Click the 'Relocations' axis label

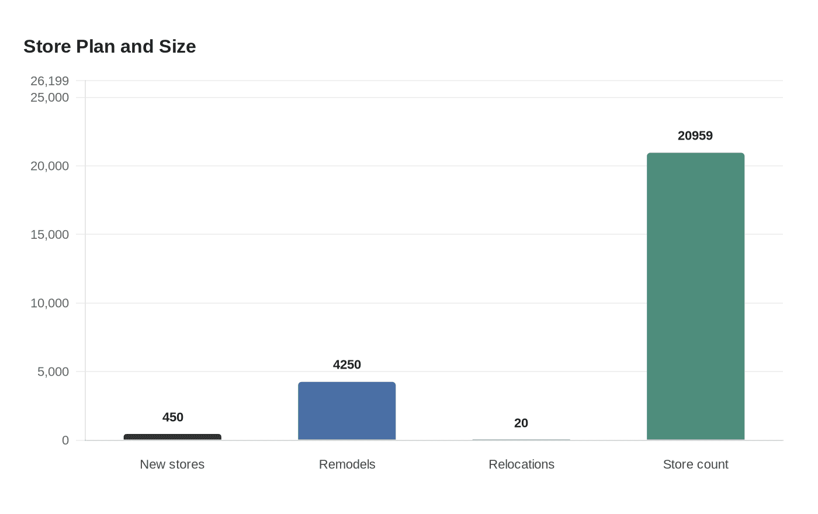521,464
